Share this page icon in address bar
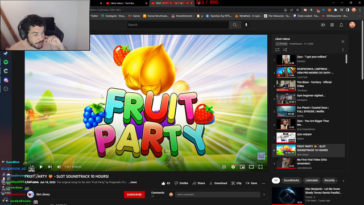 (292, 10)
